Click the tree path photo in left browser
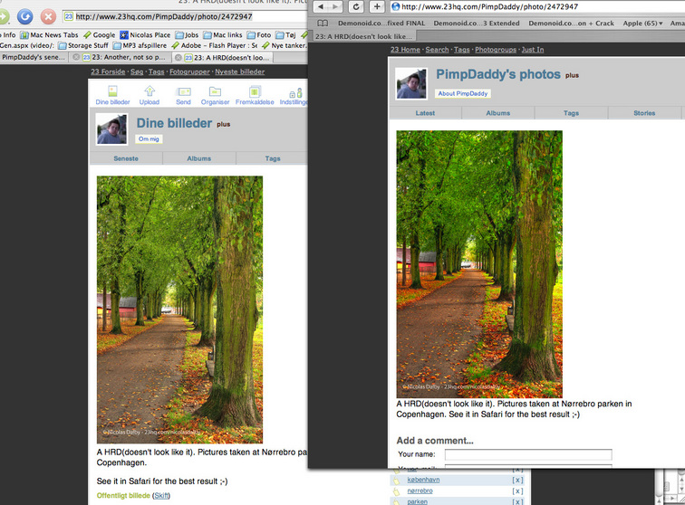Screen dimensions: 685x505 pyautogui.click(x=179, y=310)
